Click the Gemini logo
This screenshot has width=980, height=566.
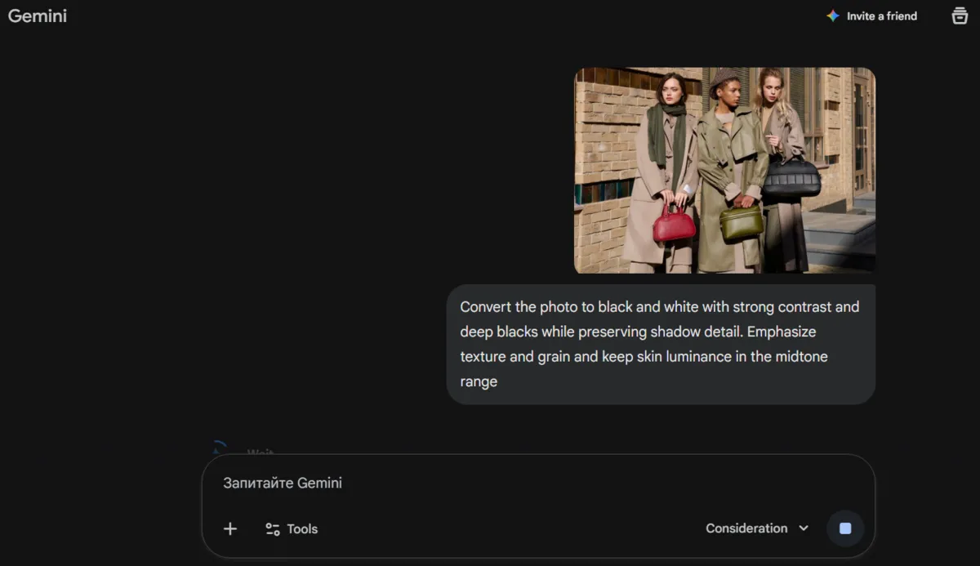click(38, 16)
